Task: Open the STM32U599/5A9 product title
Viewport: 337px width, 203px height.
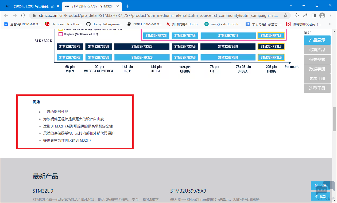Action: pos(188,191)
